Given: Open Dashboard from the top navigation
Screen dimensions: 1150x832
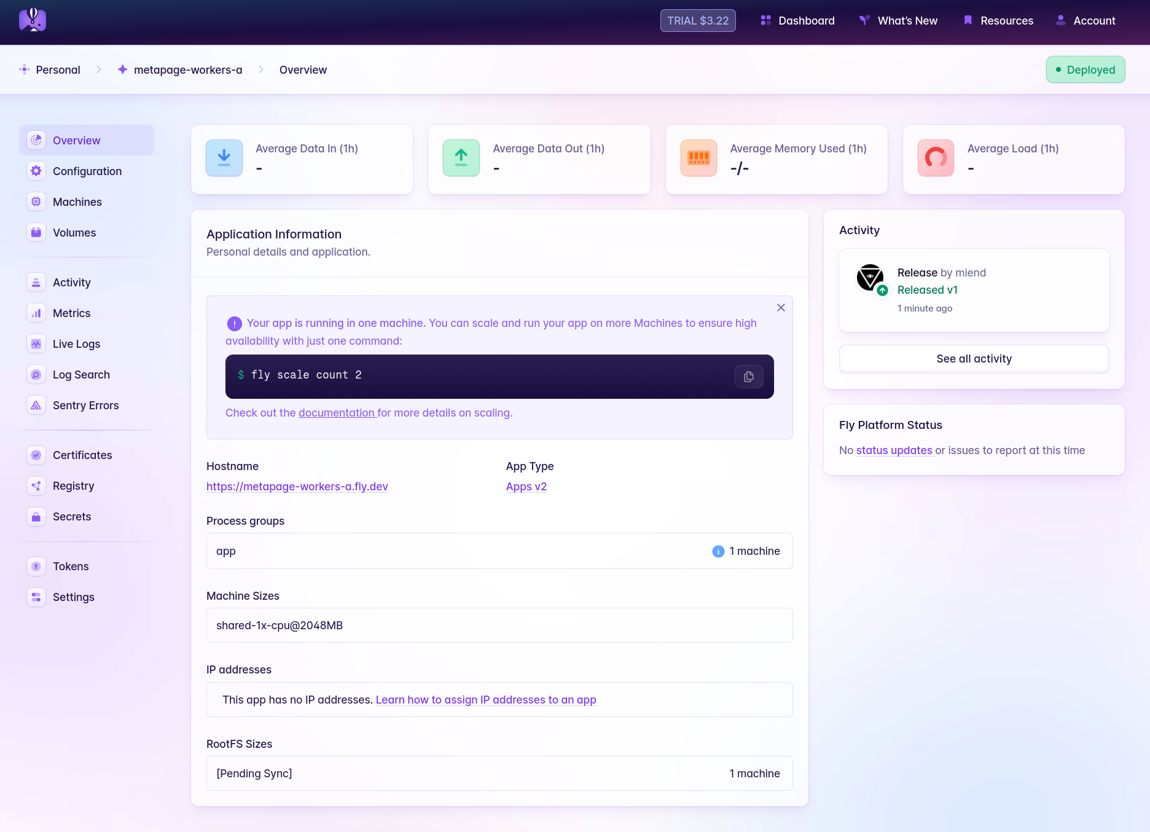Looking at the screenshot, I should tap(797, 20).
